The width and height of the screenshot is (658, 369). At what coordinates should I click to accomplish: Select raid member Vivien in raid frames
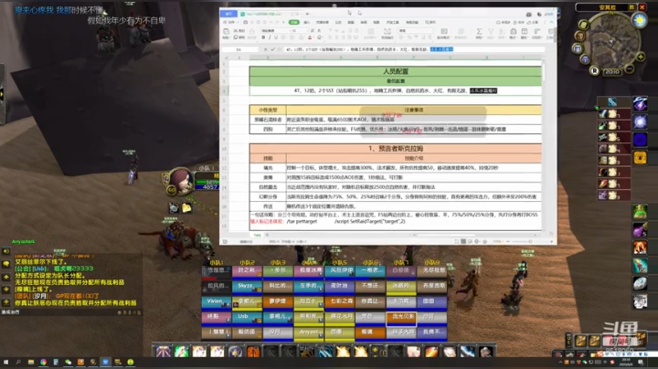(216, 302)
